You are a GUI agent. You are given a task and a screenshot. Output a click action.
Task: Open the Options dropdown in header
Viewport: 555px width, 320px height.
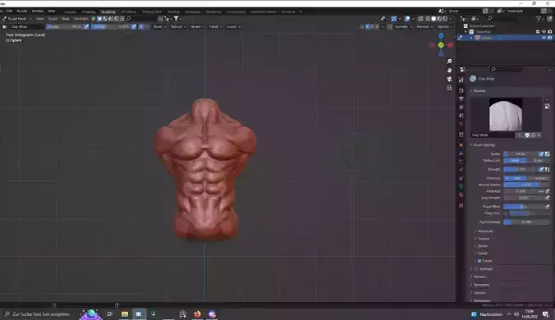coord(444,27)
